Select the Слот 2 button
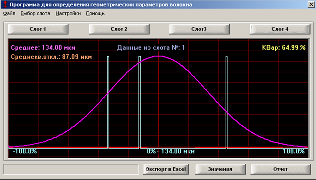This screenshot has width=316, height=180. pos(119,29)
